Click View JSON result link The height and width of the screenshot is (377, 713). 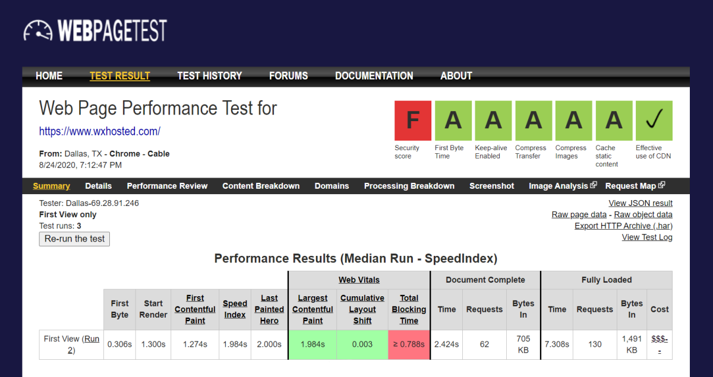[x=641, y=203]
